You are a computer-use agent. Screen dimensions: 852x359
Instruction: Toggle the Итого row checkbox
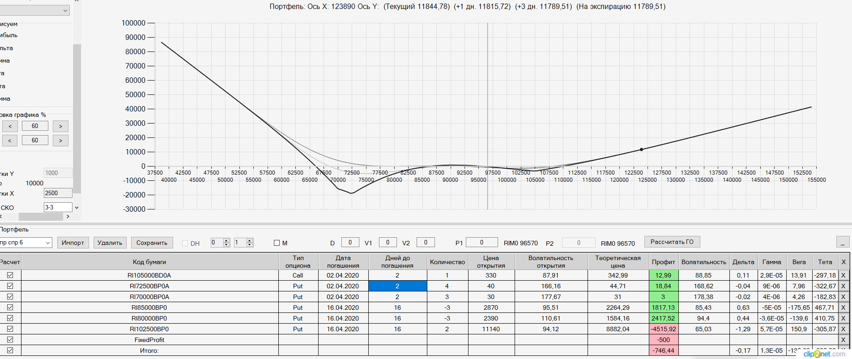(x=10, y=350)
